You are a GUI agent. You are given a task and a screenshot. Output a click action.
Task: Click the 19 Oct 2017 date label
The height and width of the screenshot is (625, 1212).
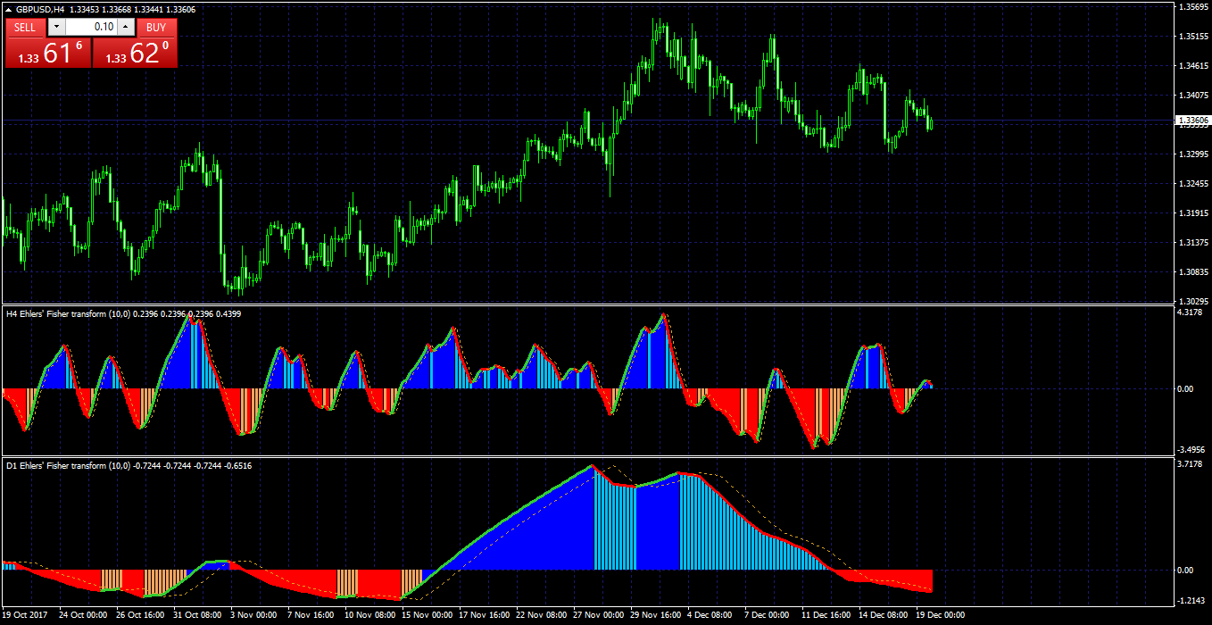26,615
